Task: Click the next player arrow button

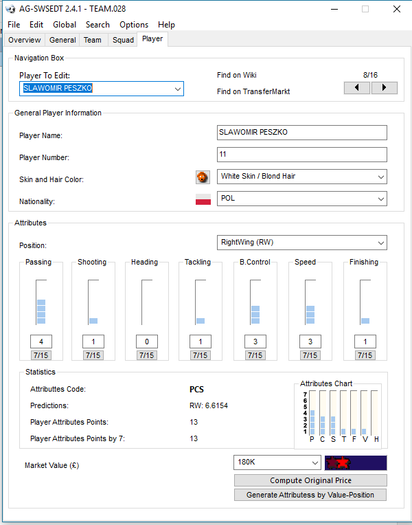Action: (x=385, y=88)
